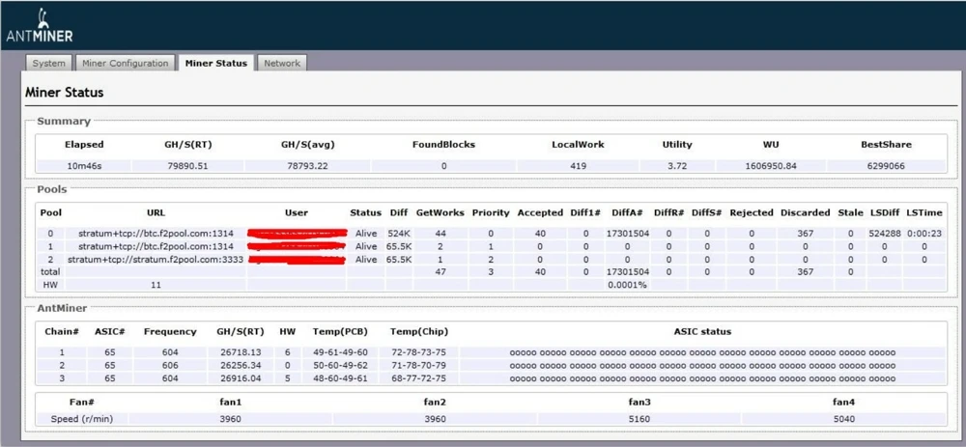
Task: Click the HW row value 11
Action: 156,285
